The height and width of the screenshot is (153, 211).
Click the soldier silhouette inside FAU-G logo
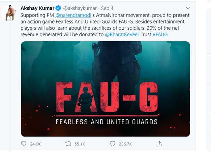[x=85, y=99]
